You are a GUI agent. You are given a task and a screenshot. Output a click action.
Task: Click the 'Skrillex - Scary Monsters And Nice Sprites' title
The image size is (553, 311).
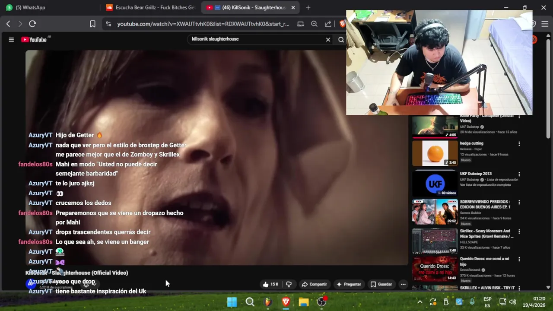tap(486, 234)
